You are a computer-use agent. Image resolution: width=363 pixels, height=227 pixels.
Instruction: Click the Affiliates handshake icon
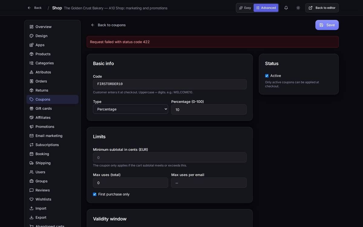click(x=31, y=117)
